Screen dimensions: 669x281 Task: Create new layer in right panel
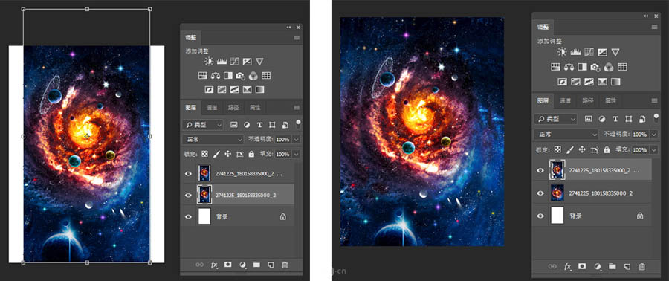pos(627,266)
